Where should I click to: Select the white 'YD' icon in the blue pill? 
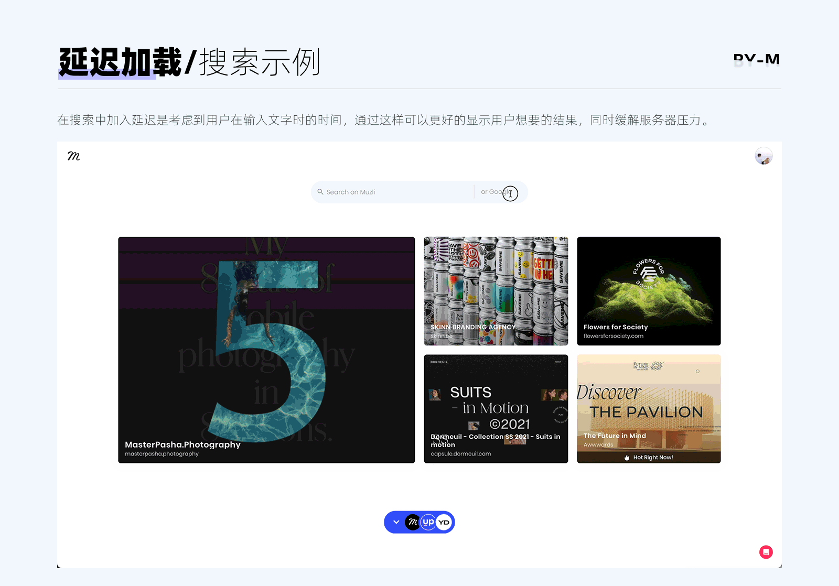(x=444, y=522)
